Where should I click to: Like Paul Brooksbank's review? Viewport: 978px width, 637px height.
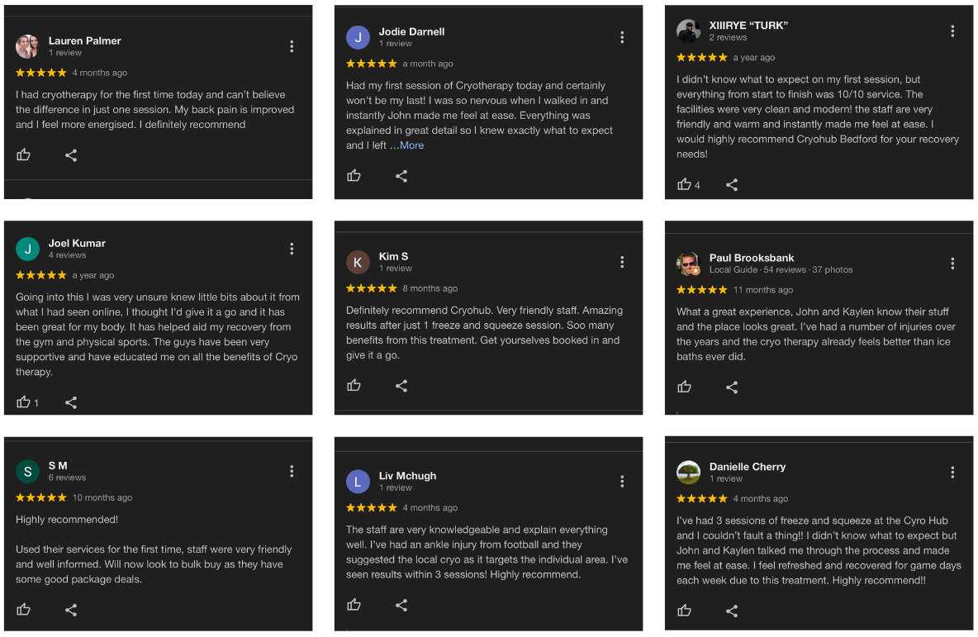(x=685, y=387)
